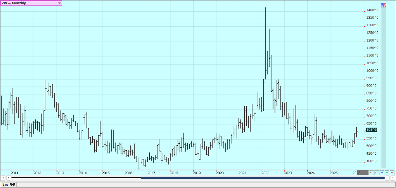396x188 pixels.
Task: Click the red S sell button
Action: point(385,5)
